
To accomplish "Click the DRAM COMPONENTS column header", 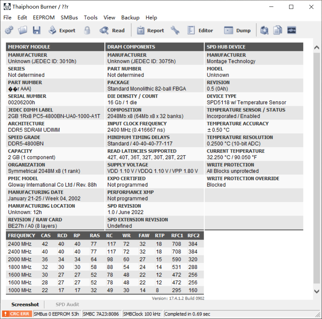I will (154, 47).
